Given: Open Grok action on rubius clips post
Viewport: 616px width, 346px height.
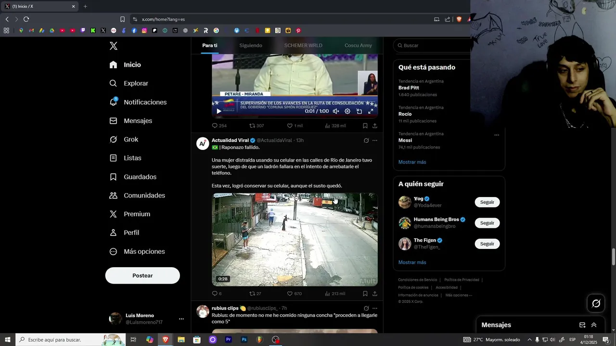Looking at the screenshot, I should click(366, 308).
